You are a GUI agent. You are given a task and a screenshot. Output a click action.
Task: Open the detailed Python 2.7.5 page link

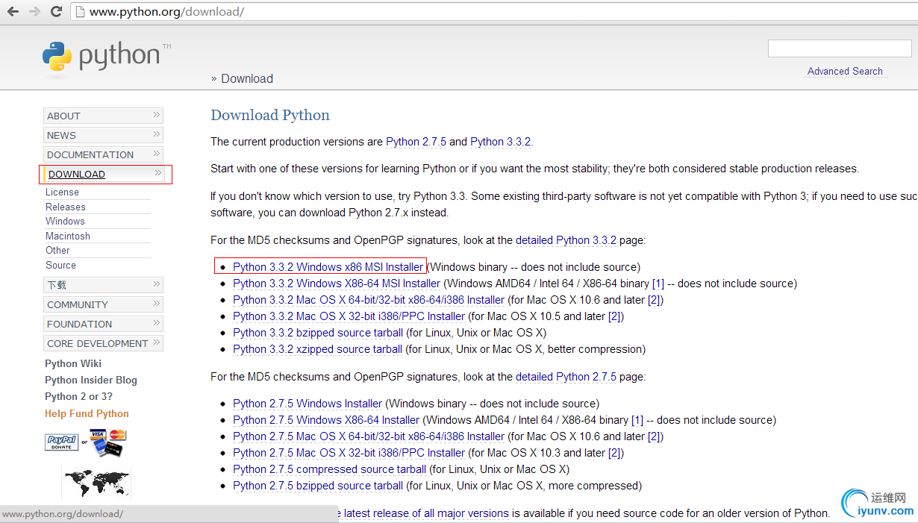(x=566, y=377)
